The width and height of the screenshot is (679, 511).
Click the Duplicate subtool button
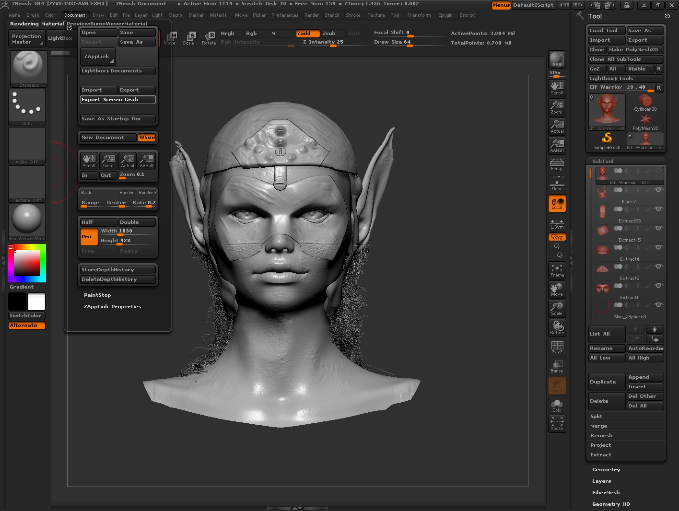click(607, 382)
